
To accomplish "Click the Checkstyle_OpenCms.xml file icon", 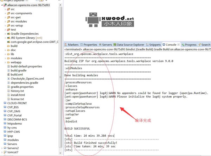I will tap(8, 79).
